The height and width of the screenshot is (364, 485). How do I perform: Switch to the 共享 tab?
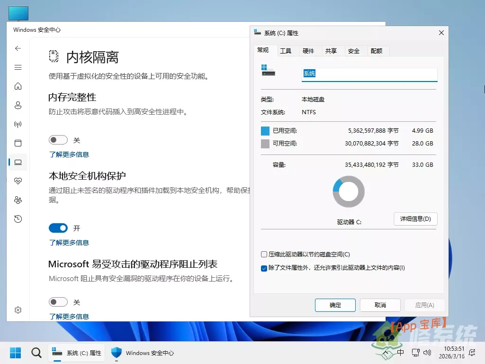pyautogui.click(x=332, y=51)
